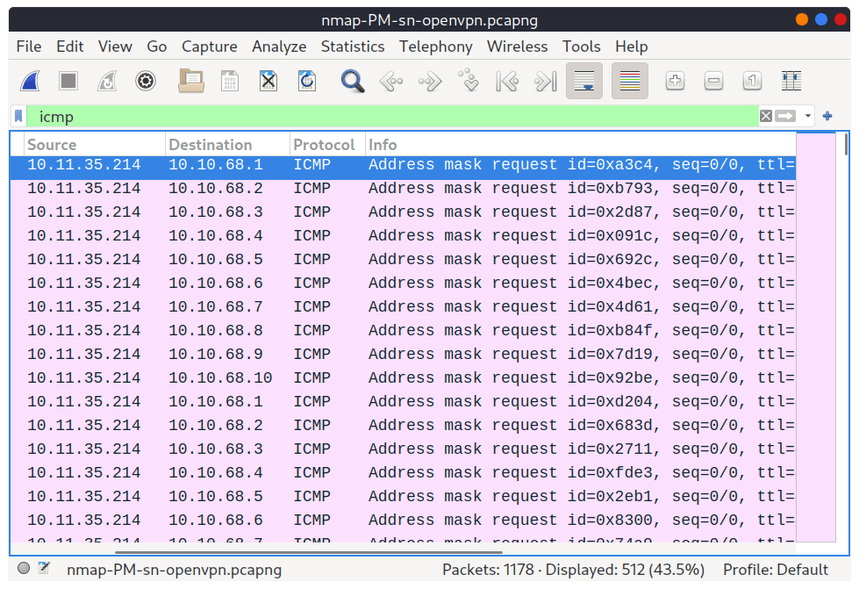
Task: Select packet with id=0x4bec
Action: (x=403, y=284)
